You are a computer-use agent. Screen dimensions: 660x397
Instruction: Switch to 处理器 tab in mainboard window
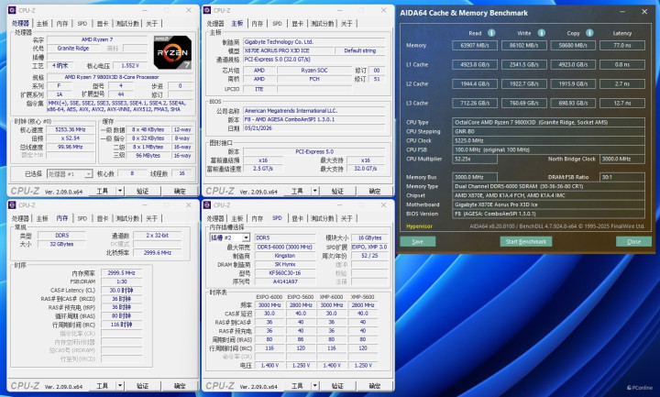[x=215, y=24]
